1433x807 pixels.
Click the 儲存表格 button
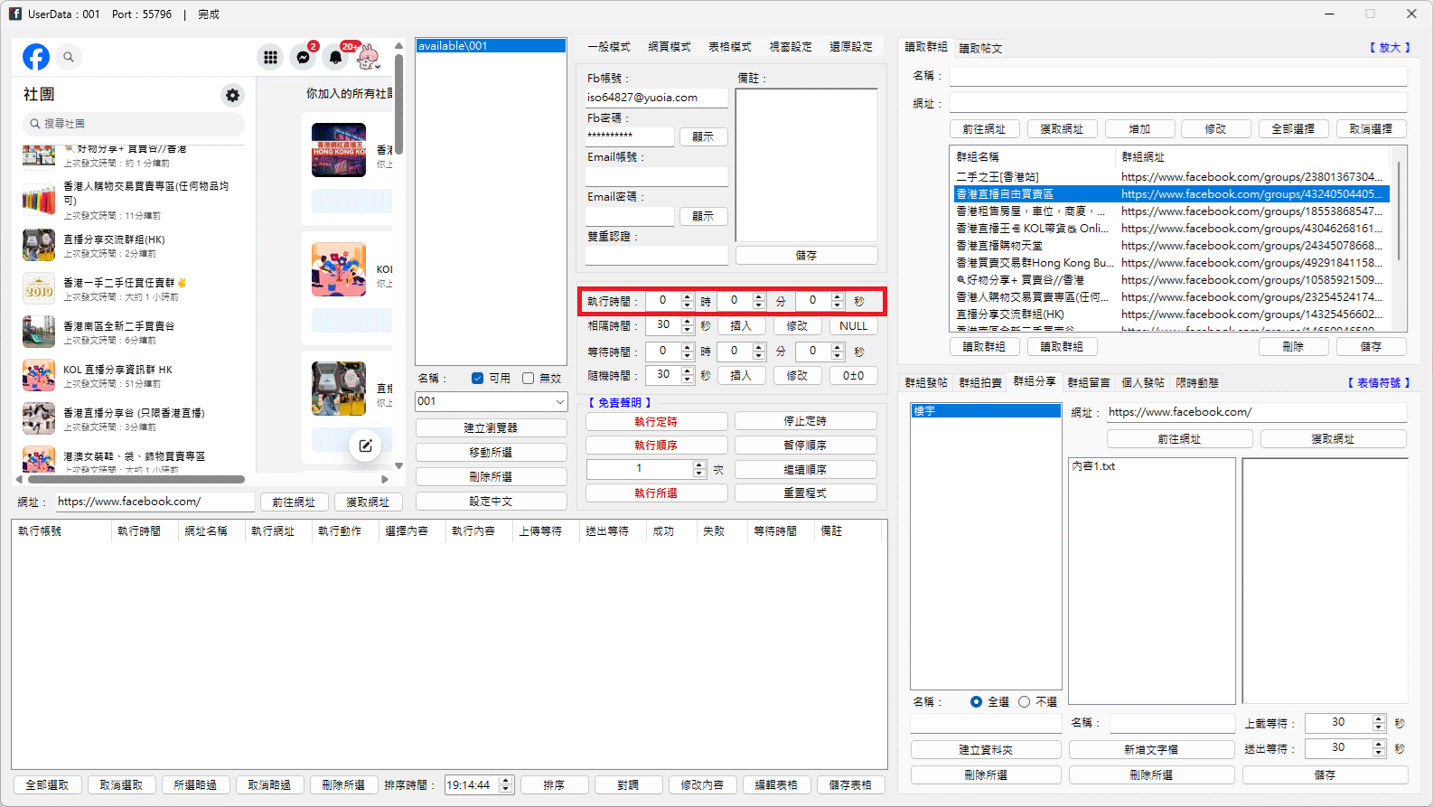[850, 785]
